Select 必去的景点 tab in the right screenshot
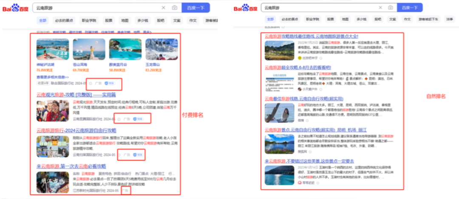The height and width of the screenshot is (199, 459). coord(290,19)
